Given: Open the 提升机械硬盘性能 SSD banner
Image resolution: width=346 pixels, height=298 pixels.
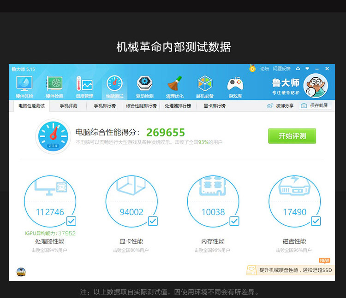Looking at the screenshot, I should click(290, 270).
